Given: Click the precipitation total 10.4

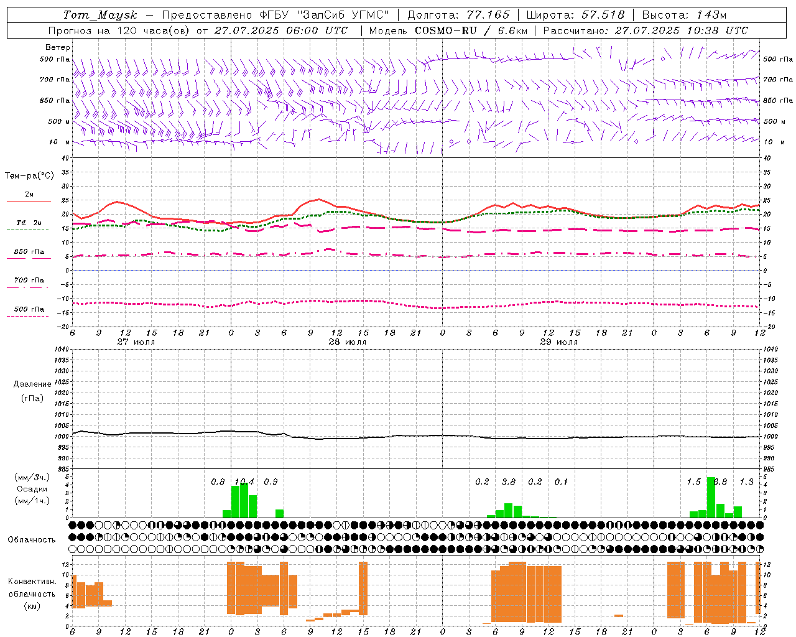Looking at the screenshot, I should 244,482.
